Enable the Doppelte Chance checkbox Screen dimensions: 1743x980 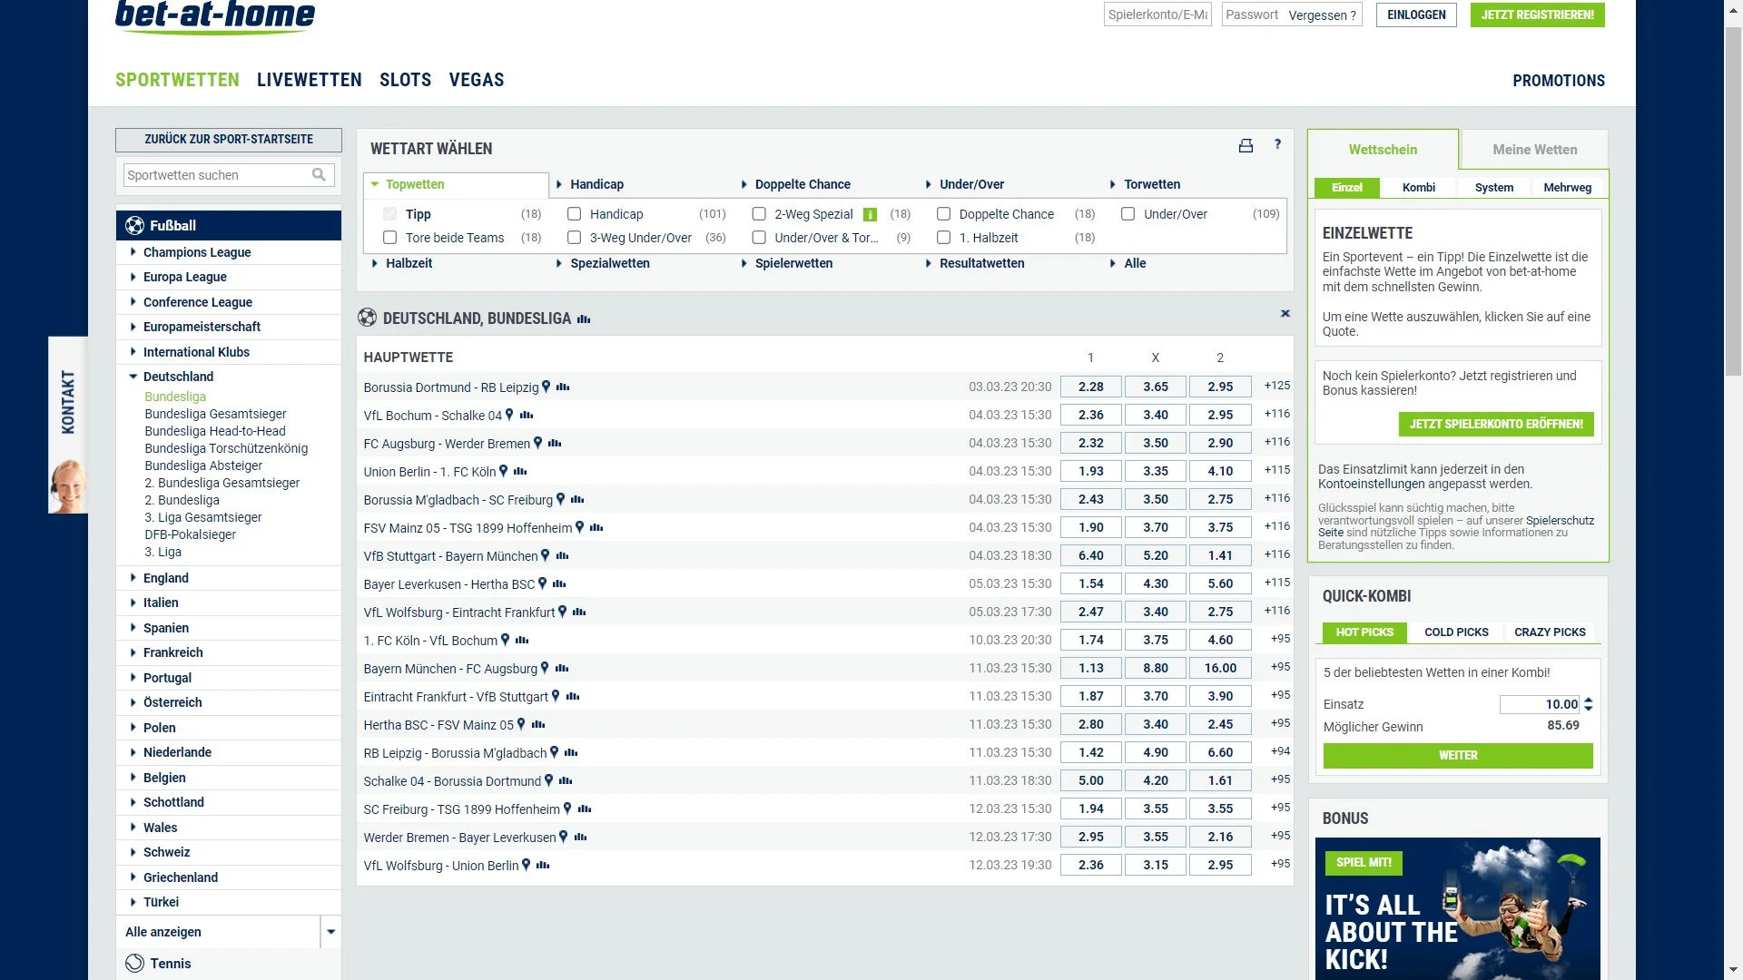pyautogui.click(x=944, y=214)
